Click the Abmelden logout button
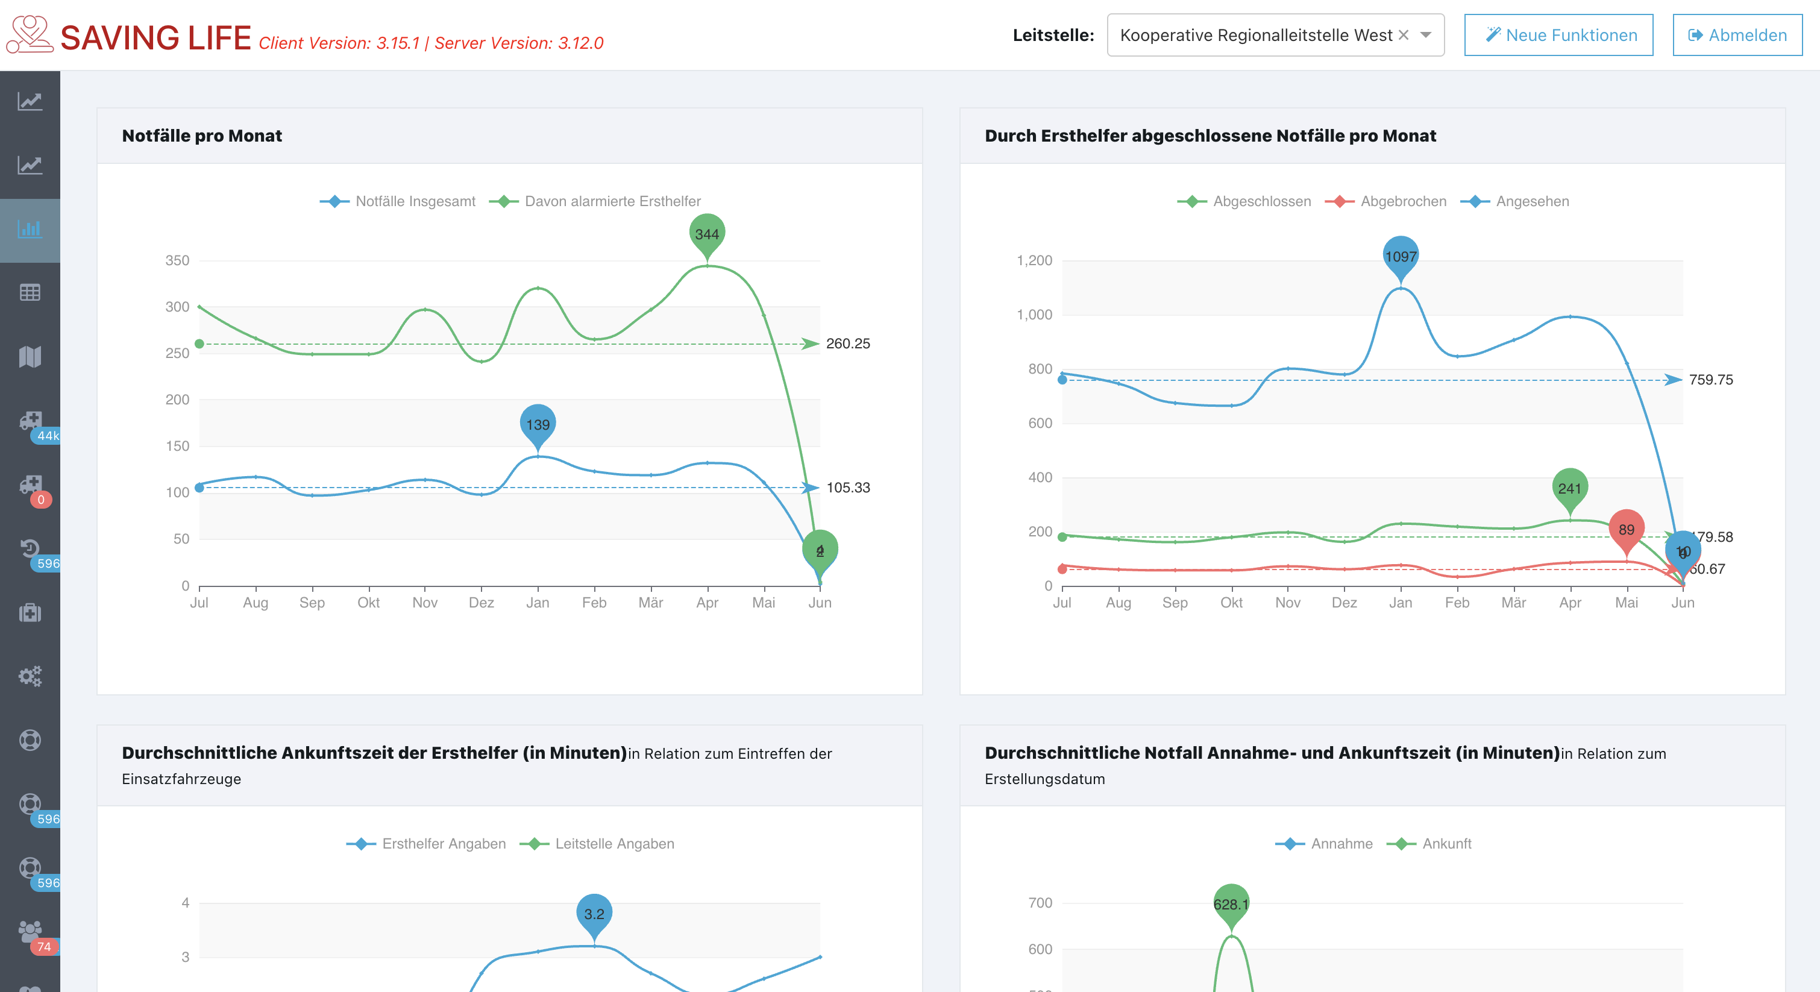Screen dimensions: 1820x992 (x=1737, y=34)
